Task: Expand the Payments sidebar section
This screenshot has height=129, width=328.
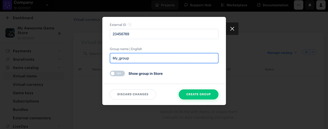Action: pyautogui.click(x=59, y=51)
